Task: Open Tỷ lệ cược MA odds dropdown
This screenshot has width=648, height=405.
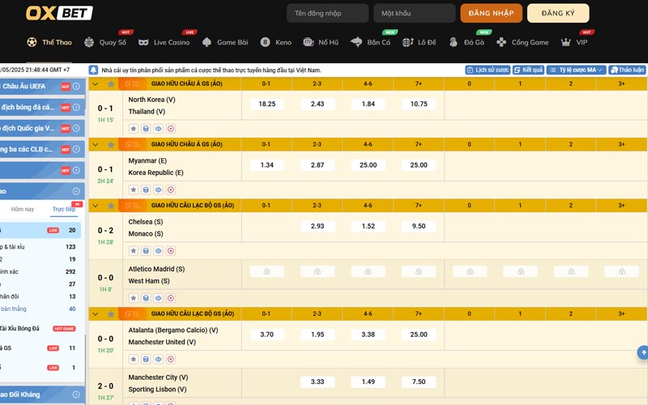Action: [577, 70]
